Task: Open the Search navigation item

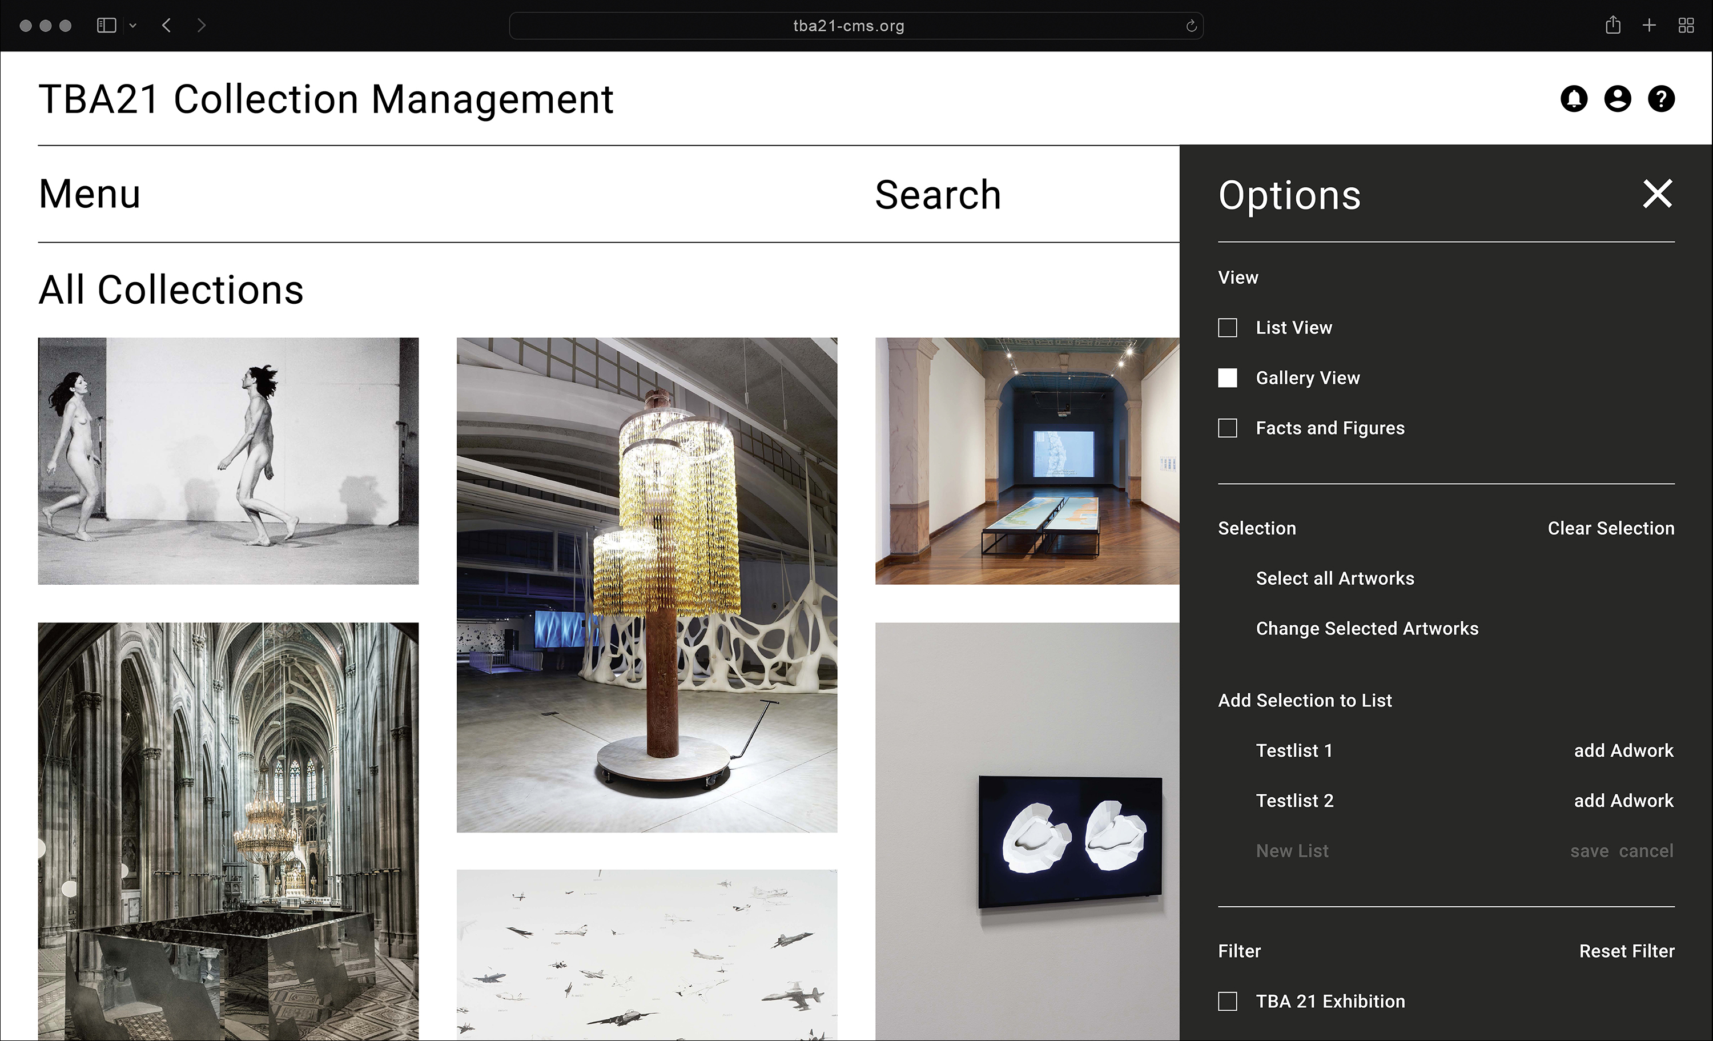Action: (938, 195)
